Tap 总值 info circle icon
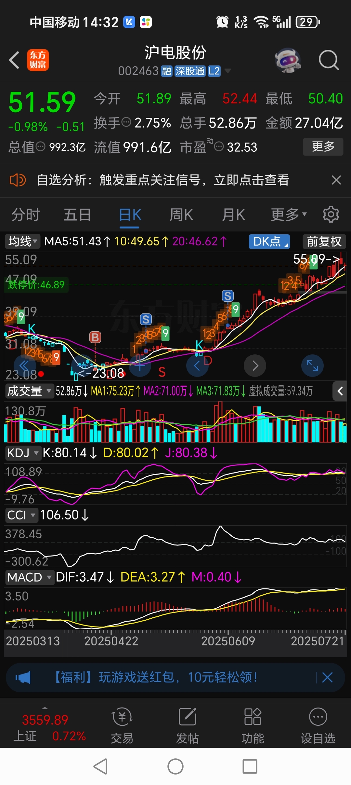Screen dimensions: 351x785 pos(40,147)
